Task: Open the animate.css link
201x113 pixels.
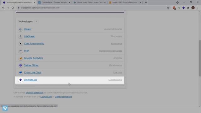Action: point(31,80)
